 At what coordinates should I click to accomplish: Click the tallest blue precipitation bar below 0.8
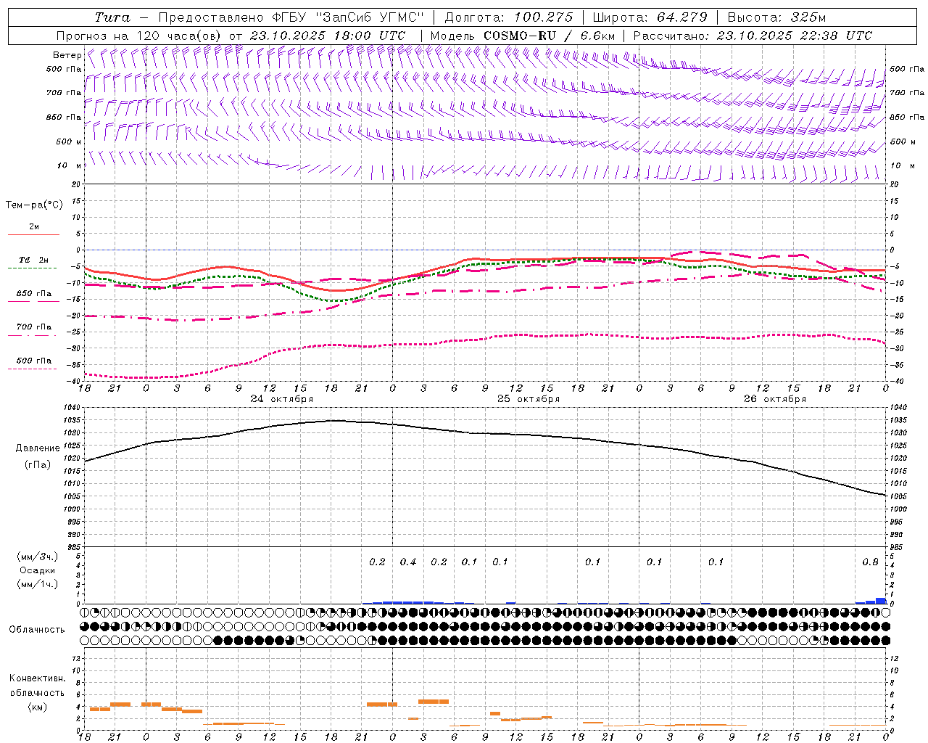(x=881, y=601)
